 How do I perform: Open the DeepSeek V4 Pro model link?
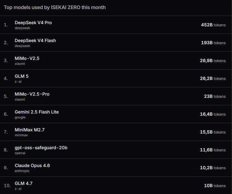click(33, 23)
